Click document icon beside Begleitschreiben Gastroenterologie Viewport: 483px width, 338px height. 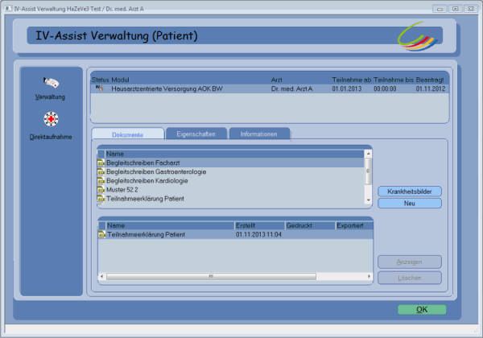[x=101, y=171]
